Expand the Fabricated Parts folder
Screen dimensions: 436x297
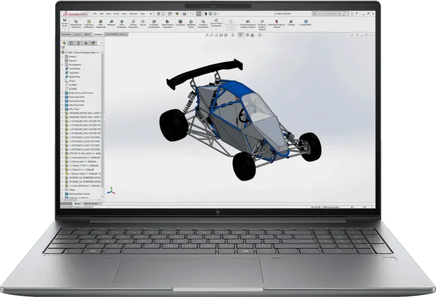(62, 97)
